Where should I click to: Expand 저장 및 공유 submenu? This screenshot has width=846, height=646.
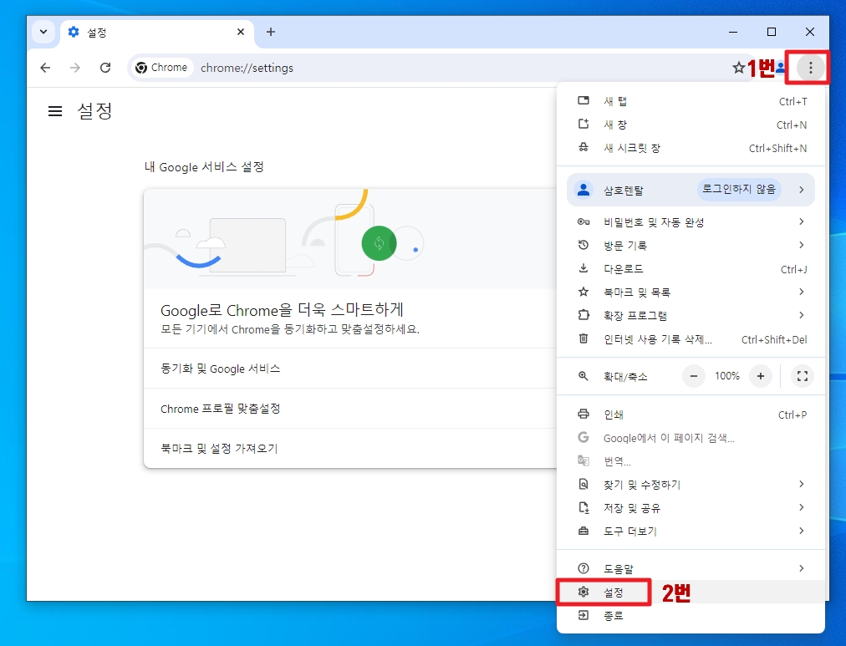point(691,507)
